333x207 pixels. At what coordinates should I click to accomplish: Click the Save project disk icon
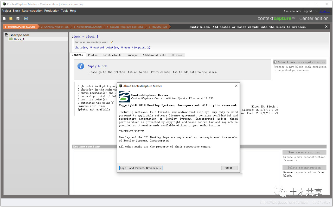18,18
